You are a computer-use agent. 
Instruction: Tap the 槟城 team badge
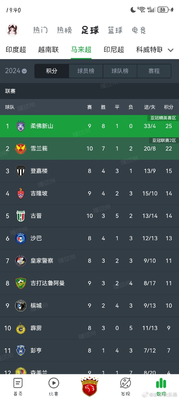21,306
